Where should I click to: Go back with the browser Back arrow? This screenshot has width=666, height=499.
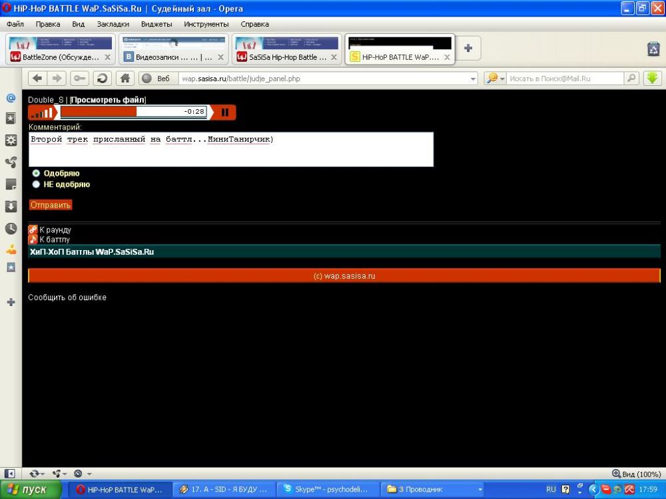coord(37,79)
